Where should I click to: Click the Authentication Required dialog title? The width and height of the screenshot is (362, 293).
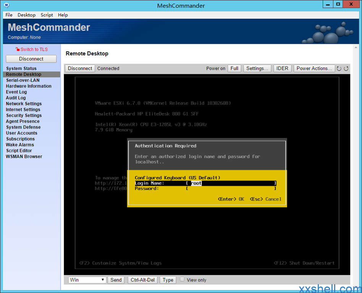tap(165, 146)
